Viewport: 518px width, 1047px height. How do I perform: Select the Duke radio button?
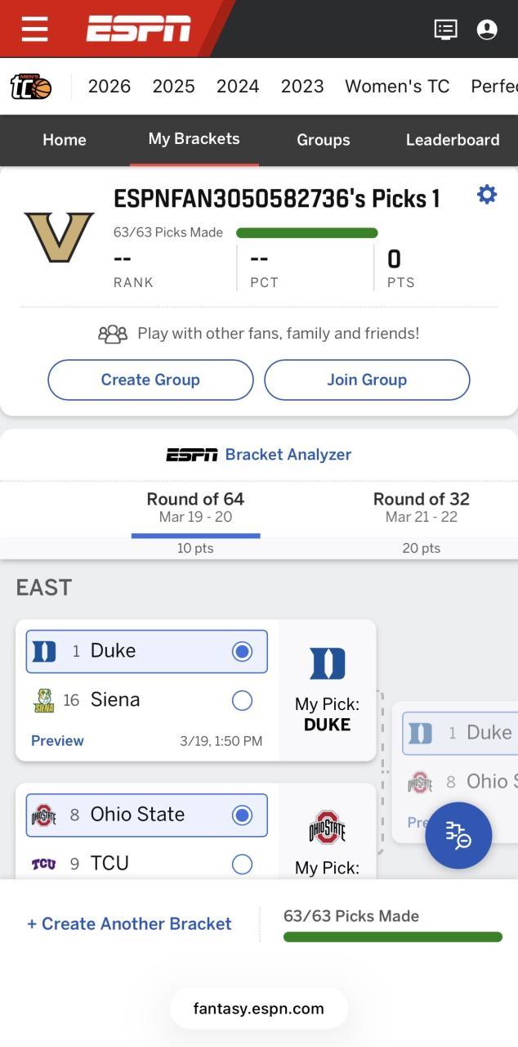(x=242, y=651)
